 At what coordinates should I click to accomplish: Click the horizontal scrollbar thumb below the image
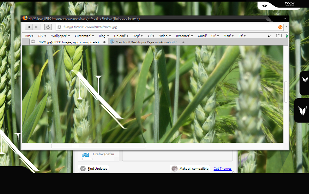click(x=99, y=146)
